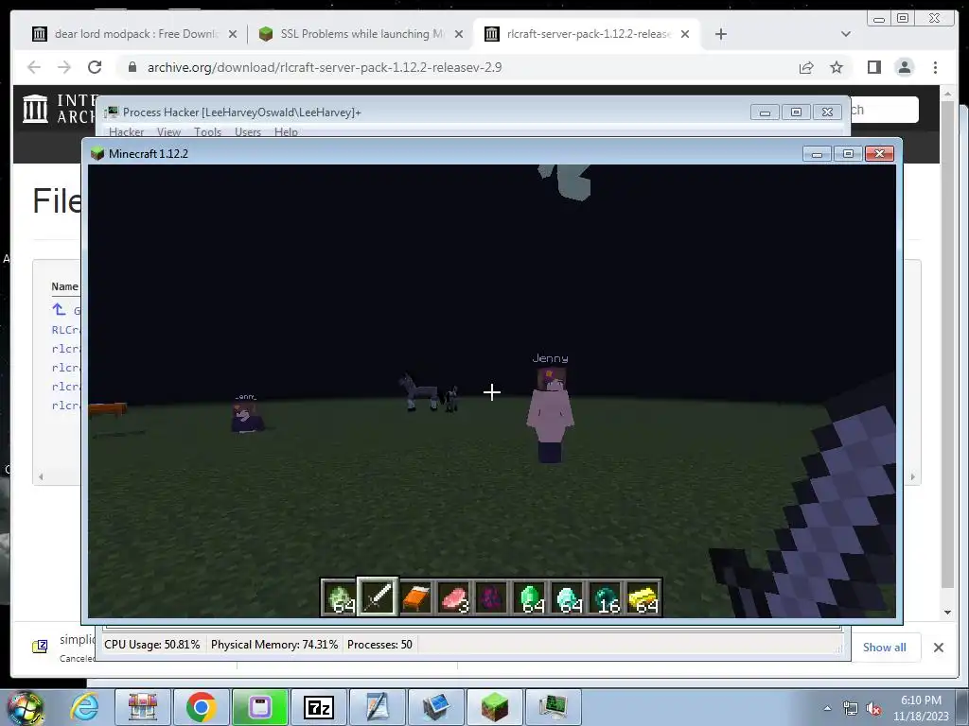Open the Minecraft grass block taskbar icon

click(494, 707)
